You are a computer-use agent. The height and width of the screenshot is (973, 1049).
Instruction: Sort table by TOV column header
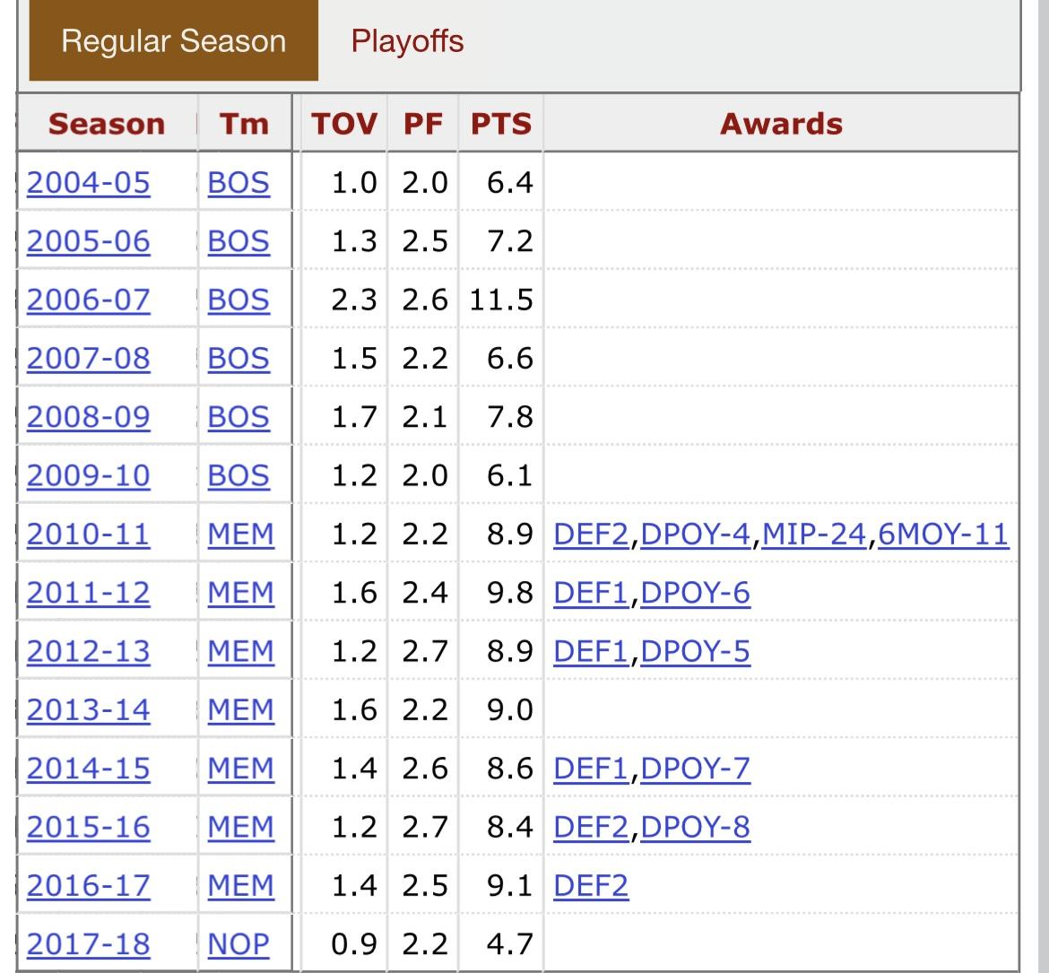tap(344, 124)
